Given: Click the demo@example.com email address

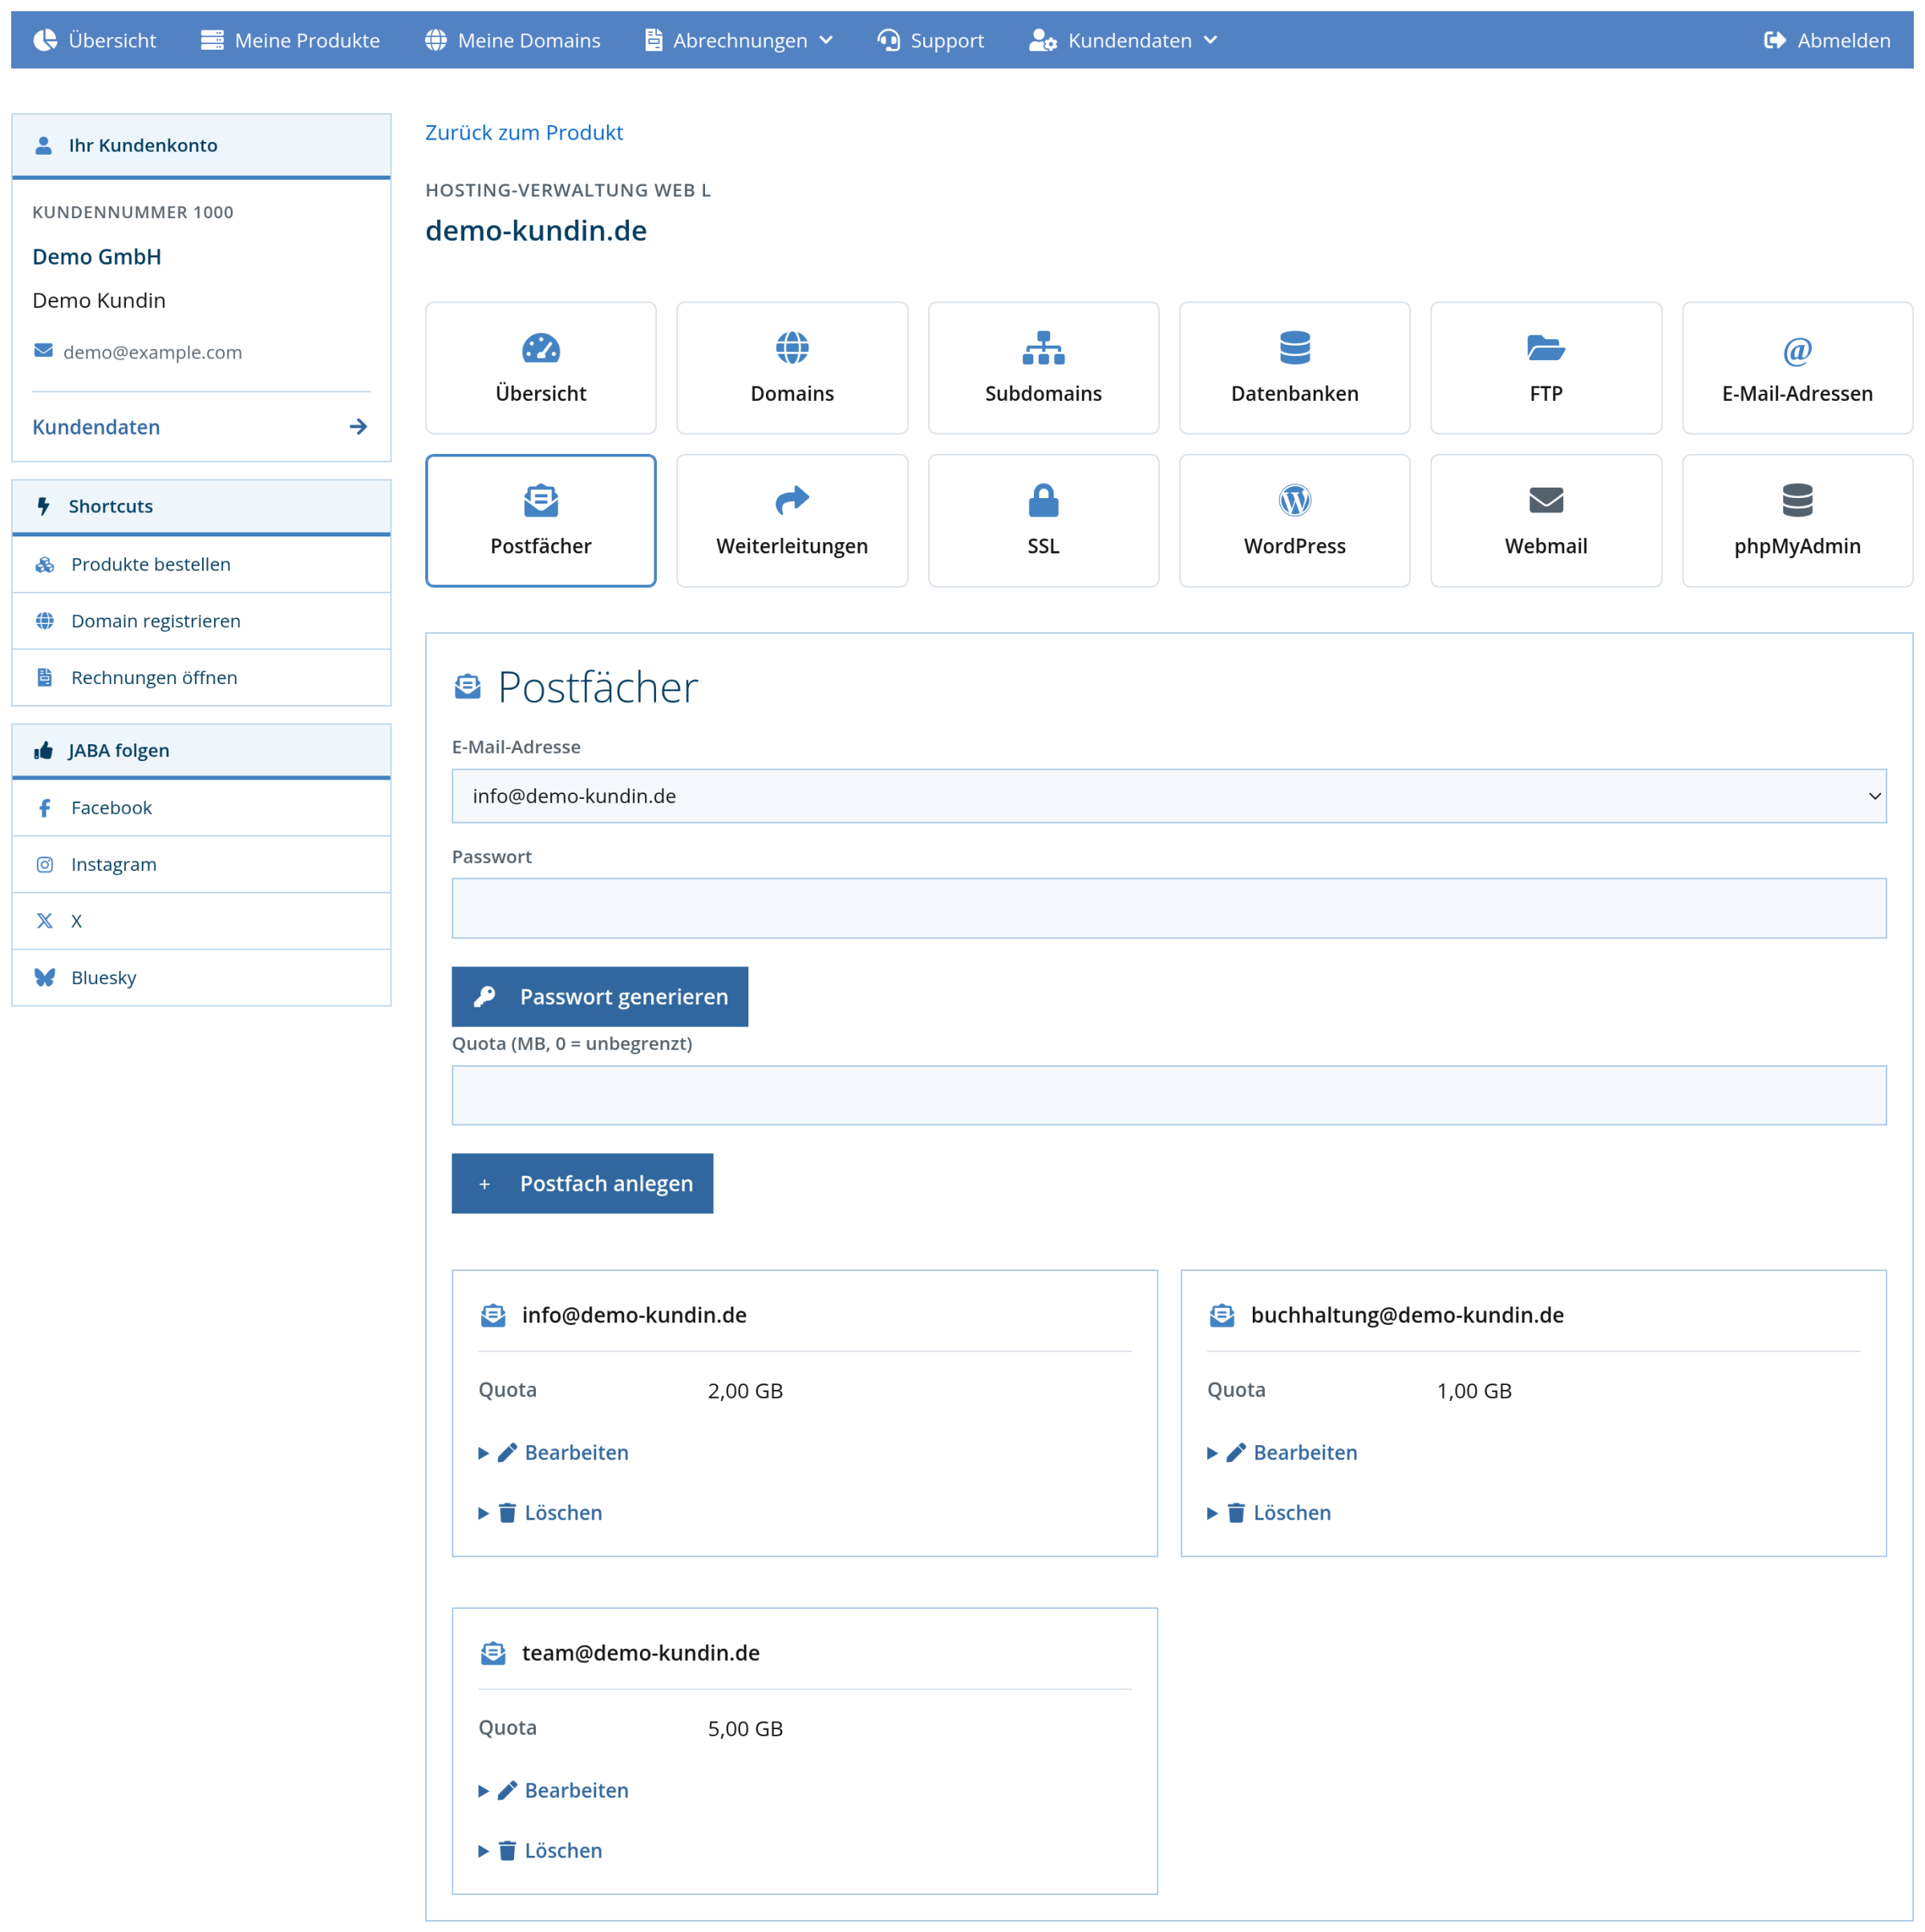Looking at the screenshot, I should point(152,351).
